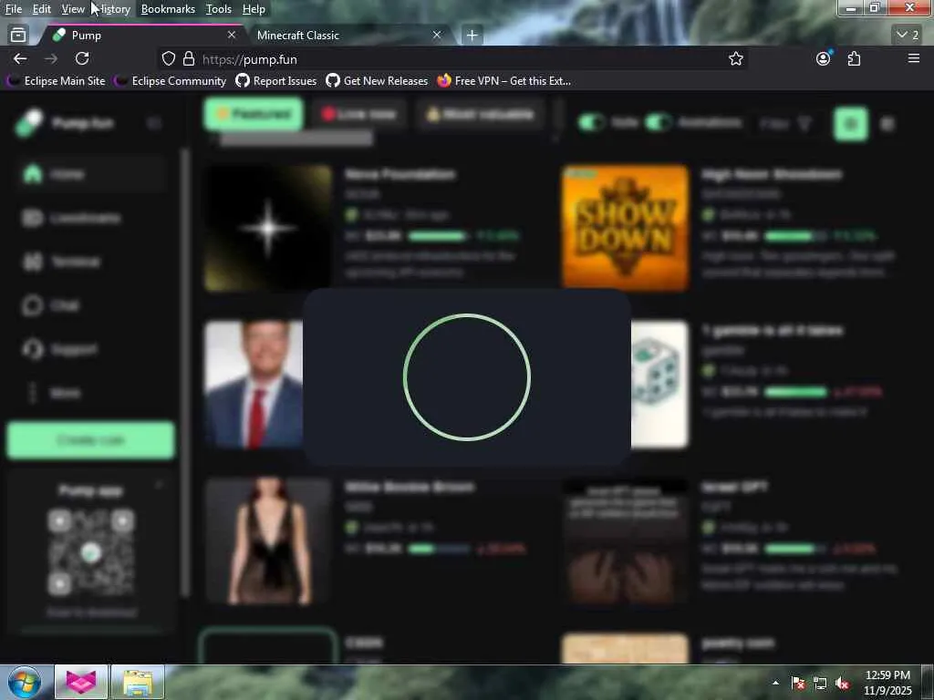Open Free VPN bookmark
This screenshot has height=700, width=934.
click(503, 80)
